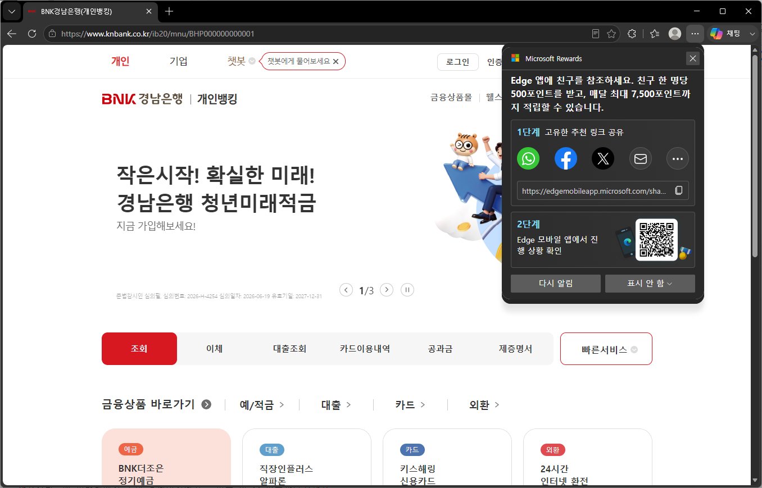
Task: Click the 1단계 step label
Action: pyautogui.click(x=528, y=133)
